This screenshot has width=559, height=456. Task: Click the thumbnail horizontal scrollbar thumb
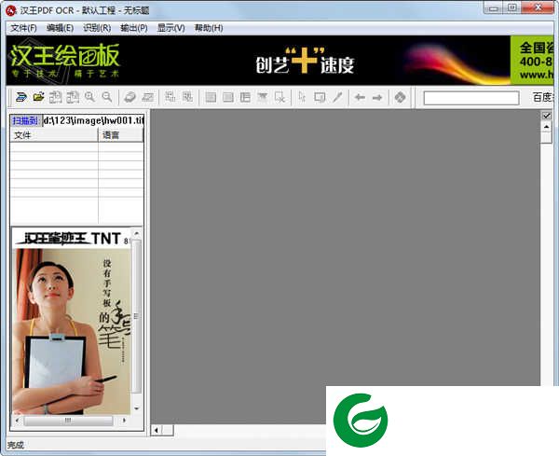click(68, 421)
